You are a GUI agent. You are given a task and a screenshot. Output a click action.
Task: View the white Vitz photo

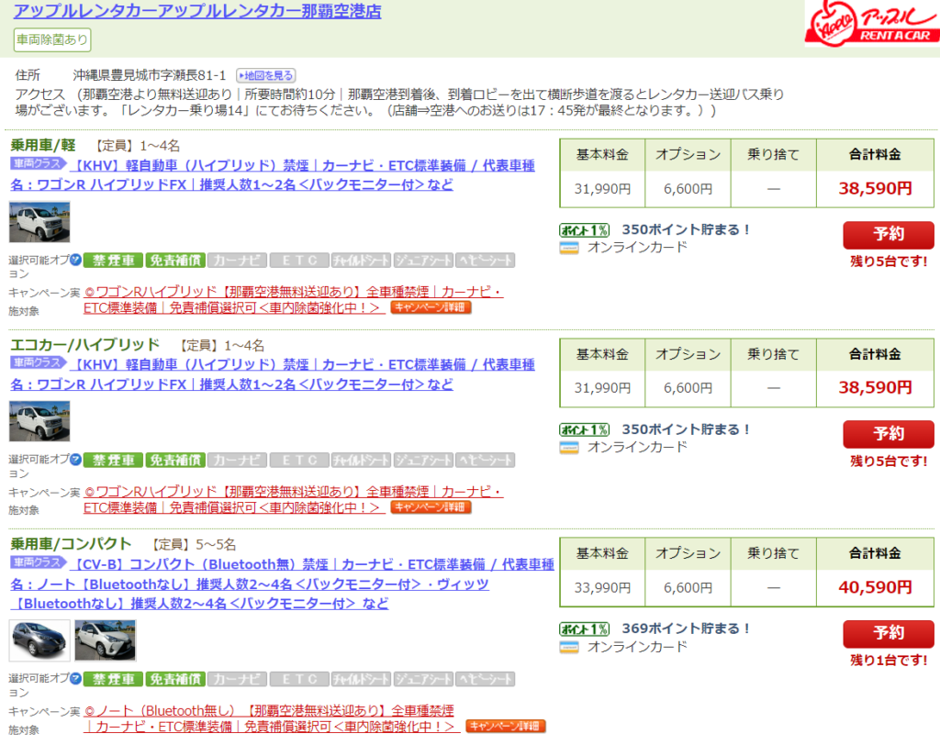[x=105, y=640]
